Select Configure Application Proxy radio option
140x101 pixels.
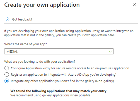[x=7, y=68]
